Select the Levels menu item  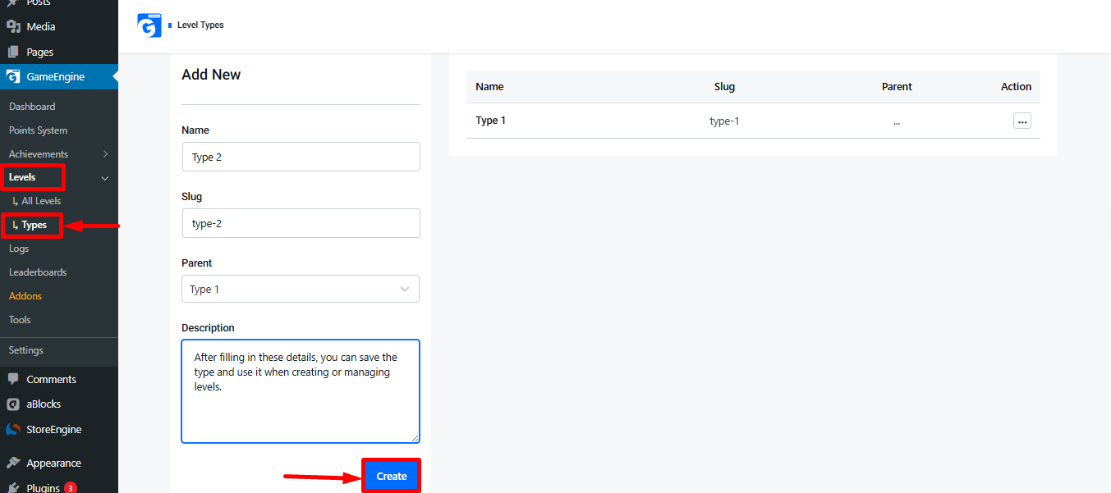pyautogui.click(x=22, y=177)
